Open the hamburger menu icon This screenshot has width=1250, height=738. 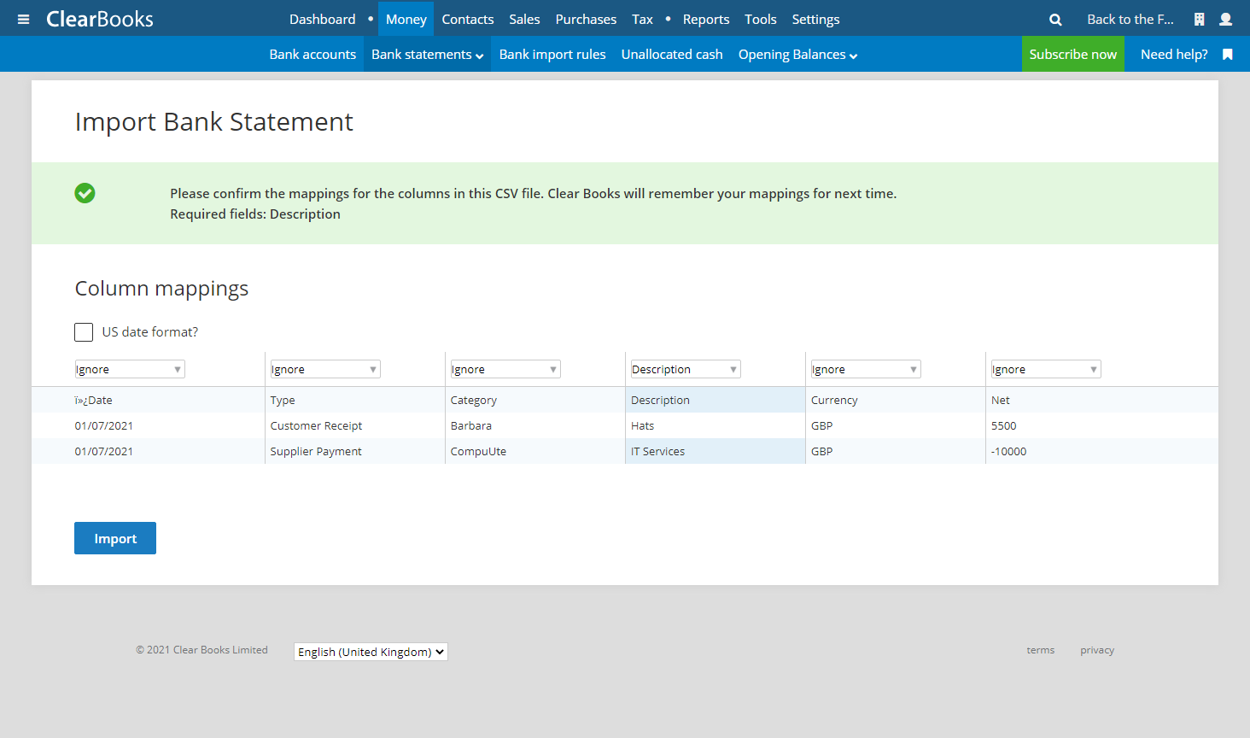23,19
